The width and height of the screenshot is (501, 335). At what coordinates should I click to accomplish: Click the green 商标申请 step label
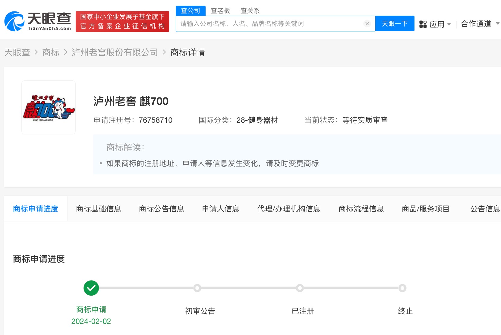[91, 309]
